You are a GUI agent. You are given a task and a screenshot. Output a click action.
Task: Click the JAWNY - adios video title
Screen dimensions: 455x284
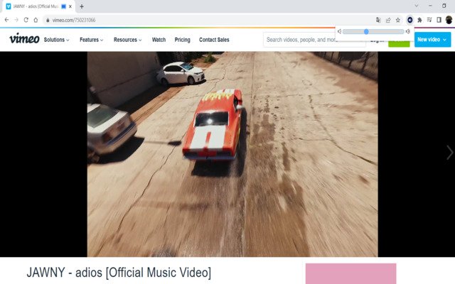click(119, 273)
